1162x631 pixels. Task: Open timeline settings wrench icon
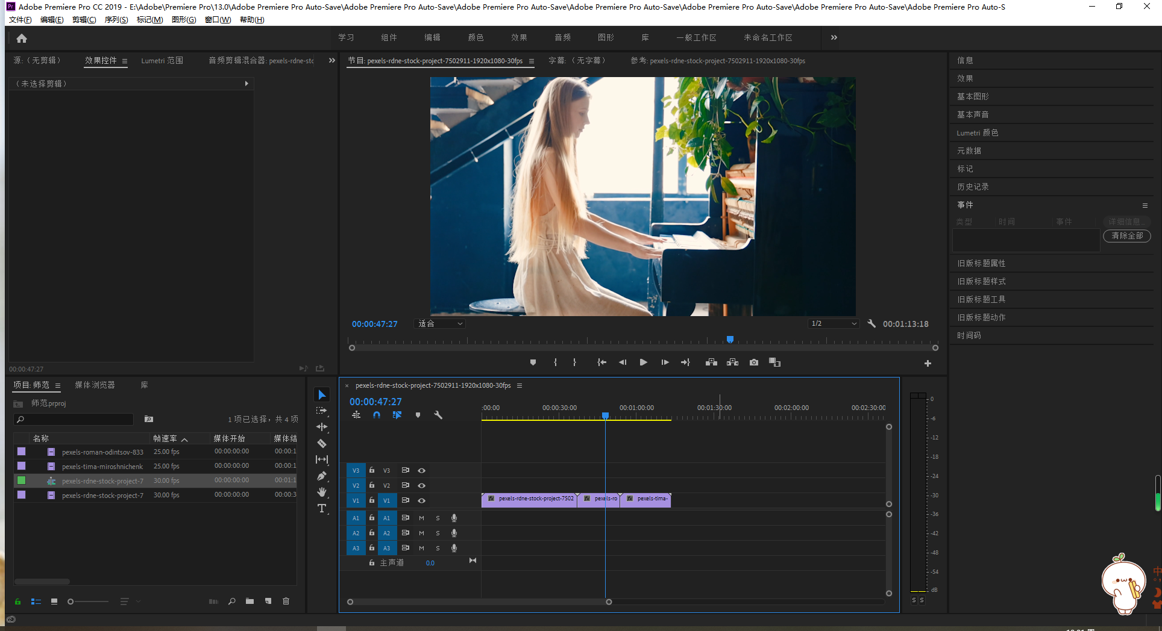(x=438, y=415)
